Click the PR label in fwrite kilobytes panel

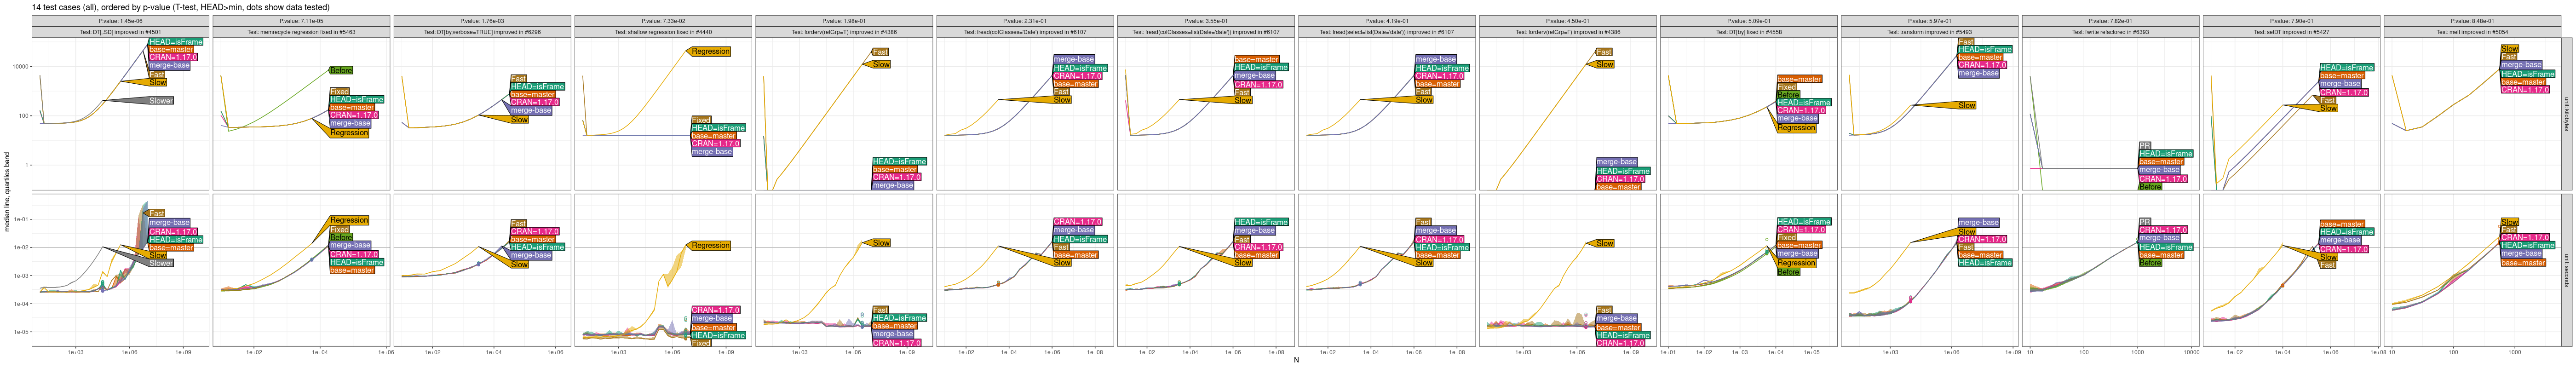click(2144, 146)
